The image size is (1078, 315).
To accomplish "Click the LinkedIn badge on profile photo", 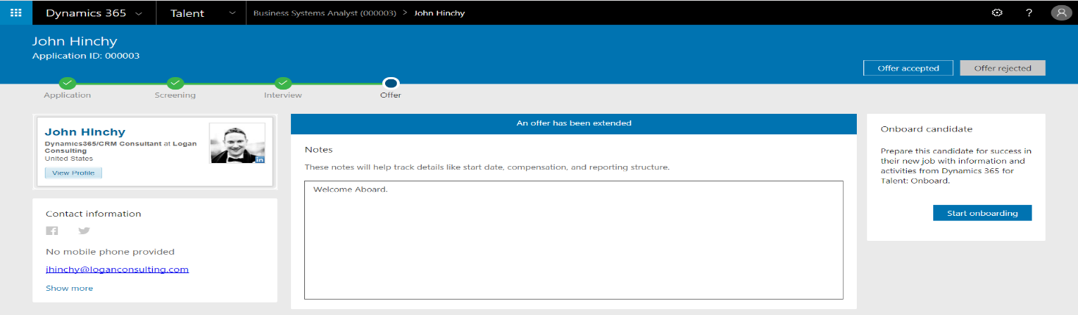I will click(259, 159).
